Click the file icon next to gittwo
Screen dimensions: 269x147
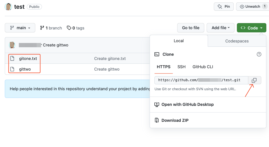[12, 69]
